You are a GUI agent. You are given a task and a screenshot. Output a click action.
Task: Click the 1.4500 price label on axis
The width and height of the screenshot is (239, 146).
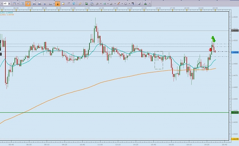pos(234,40)
